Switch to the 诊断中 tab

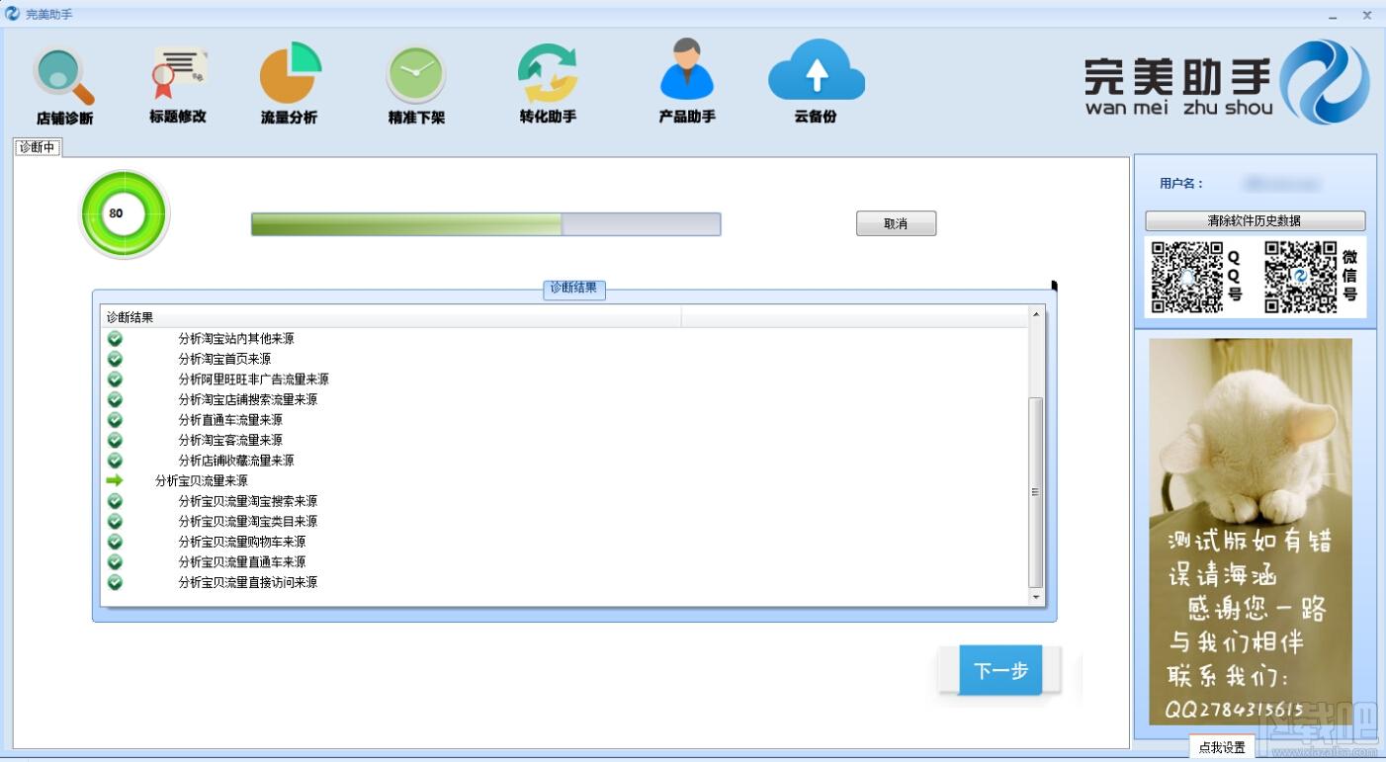point(38,147)
